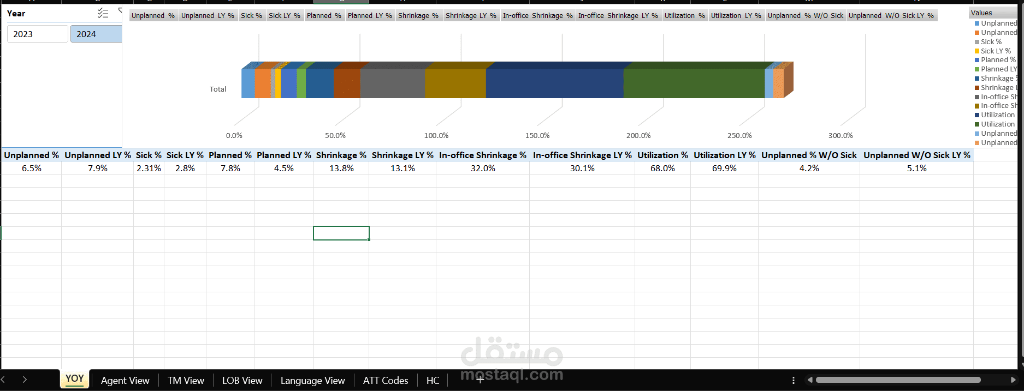The image size is (1024, 391).
Task: Toggle Multi-Select in the Year slicer
Action: click(x=103, y=13)
